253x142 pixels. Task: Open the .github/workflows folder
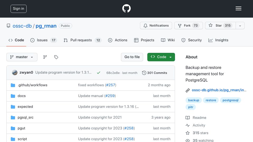pyautogui.click(x=32, y=85)
